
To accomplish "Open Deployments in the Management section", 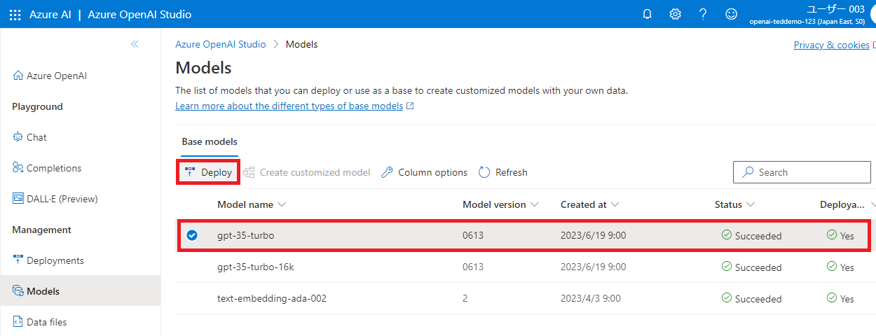I will (48, 260).
